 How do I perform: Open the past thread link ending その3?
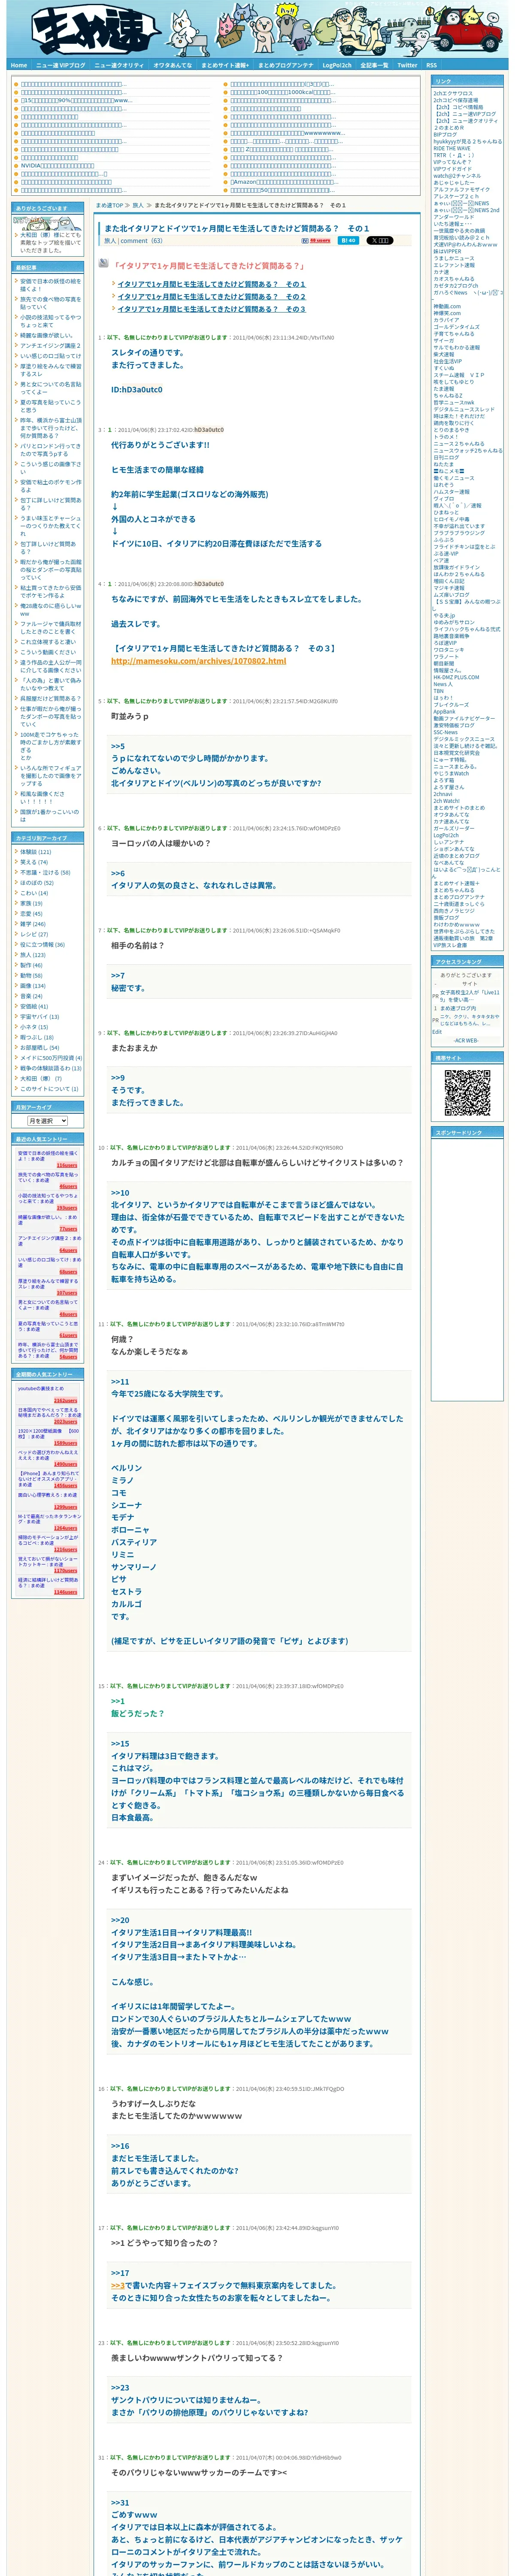(x=211, y=309)
